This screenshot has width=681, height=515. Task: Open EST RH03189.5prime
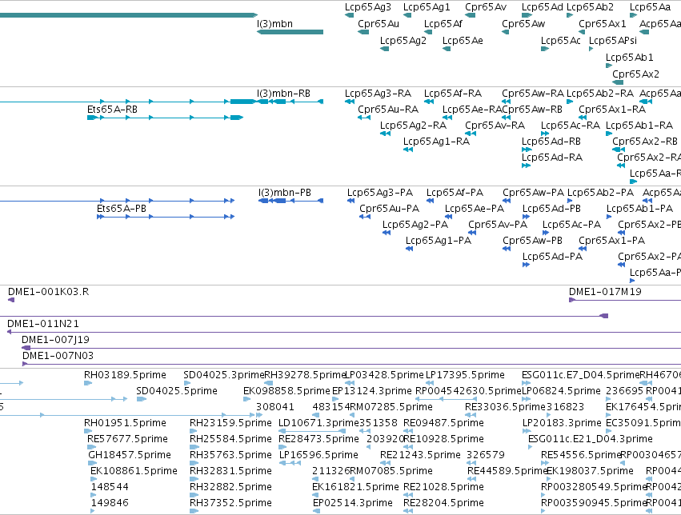[125, 375]
